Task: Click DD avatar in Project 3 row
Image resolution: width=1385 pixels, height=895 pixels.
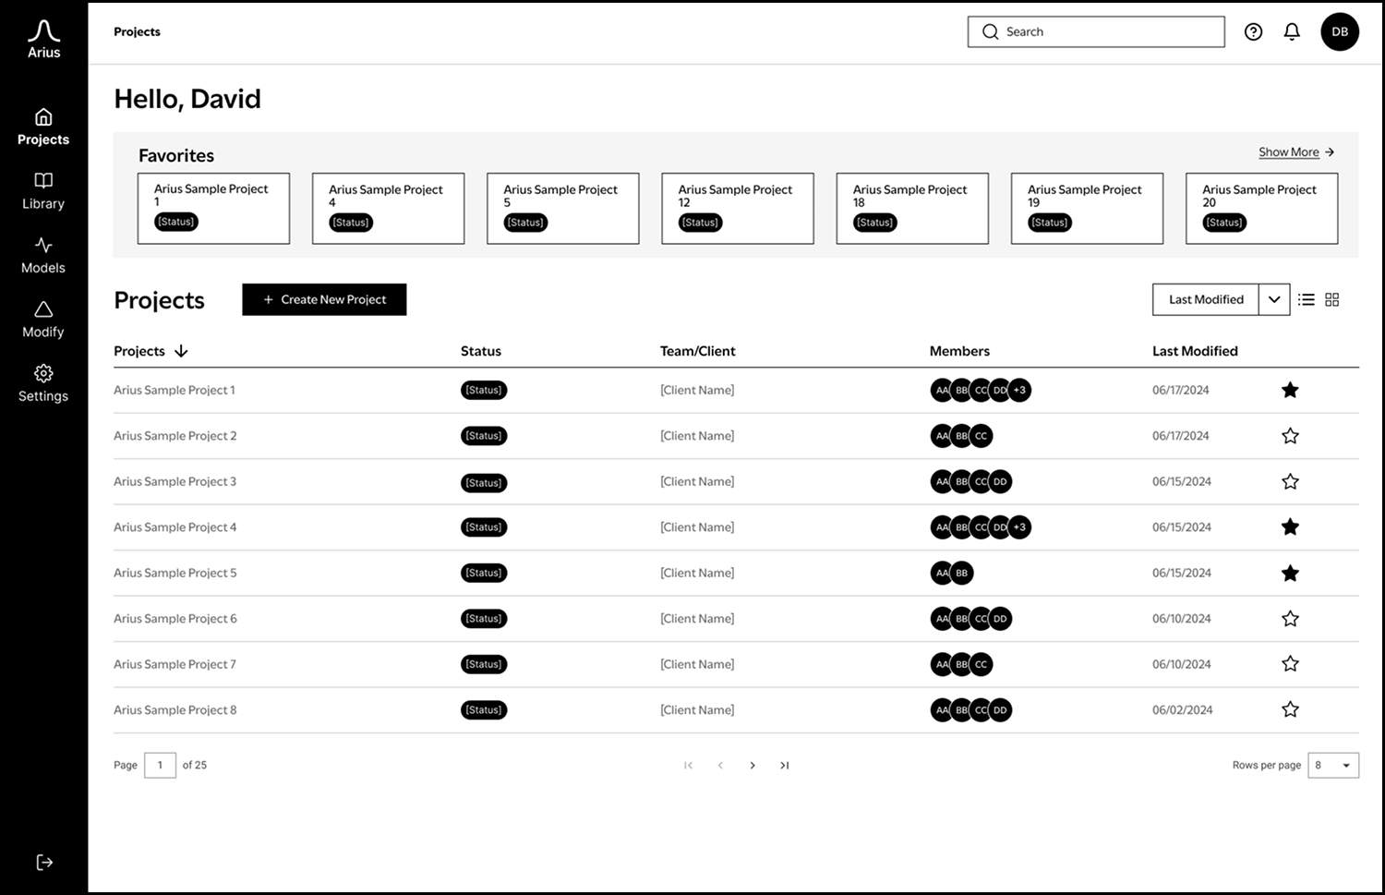Action: [1001, 481]
